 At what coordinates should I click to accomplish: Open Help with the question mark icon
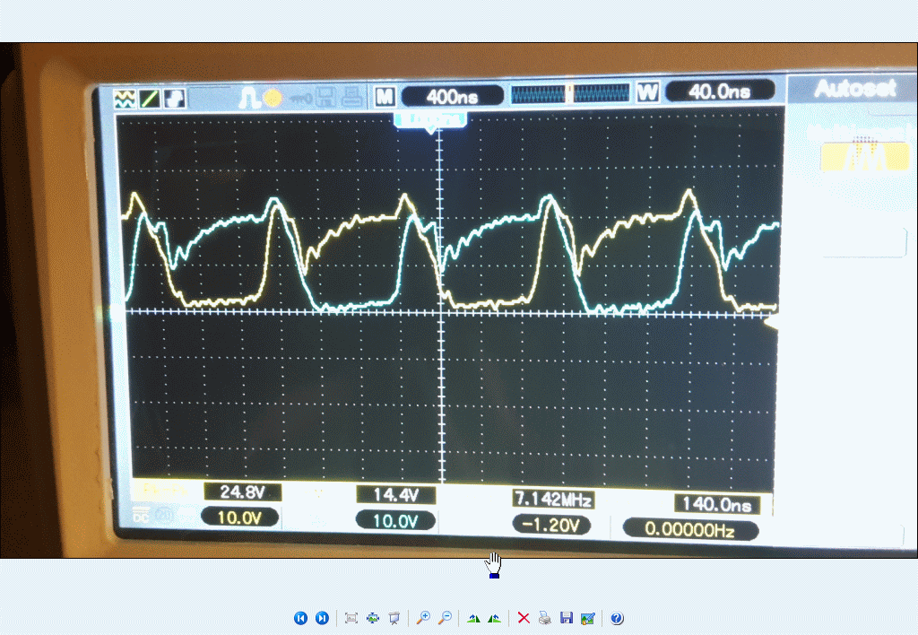(617, 618)
